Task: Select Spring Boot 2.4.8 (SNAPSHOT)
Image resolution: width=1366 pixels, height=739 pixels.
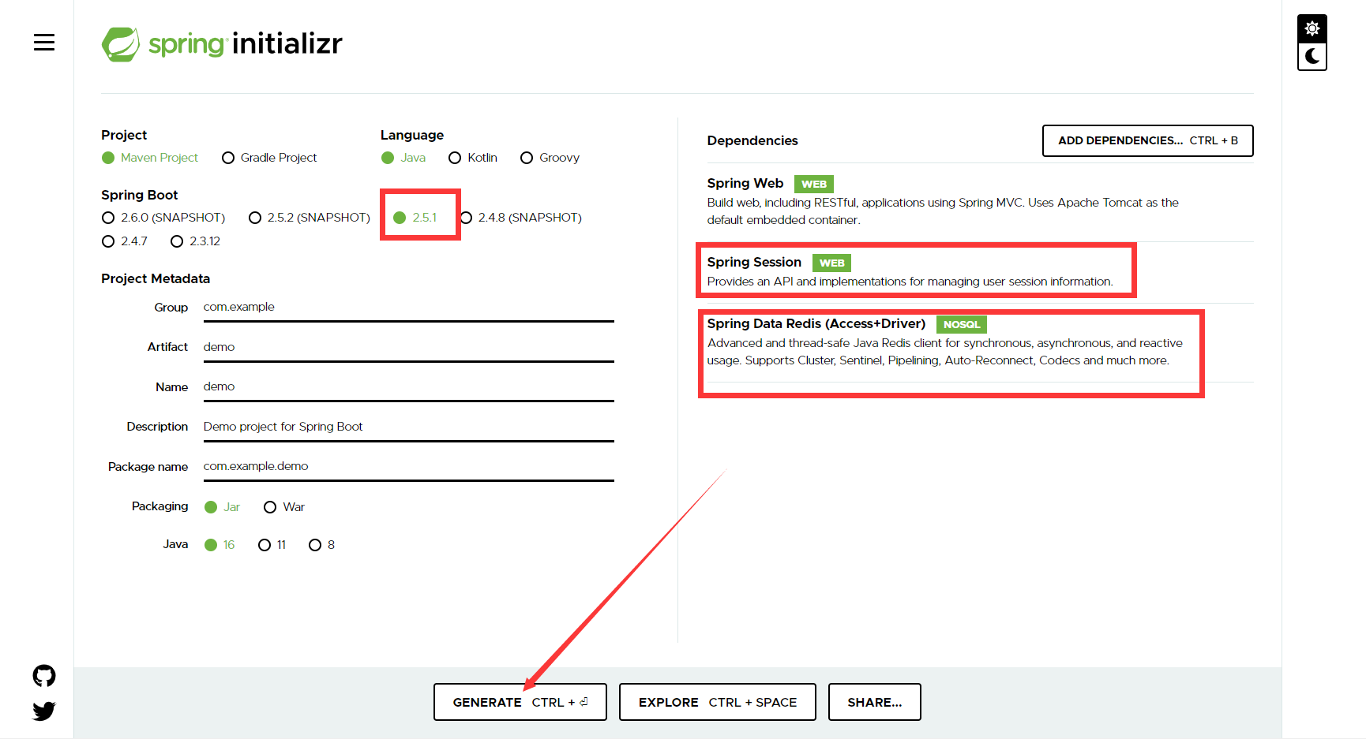Action: coord(521,218)
